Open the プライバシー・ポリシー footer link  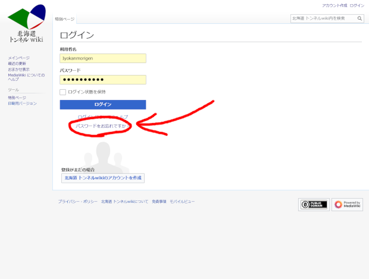77,202
